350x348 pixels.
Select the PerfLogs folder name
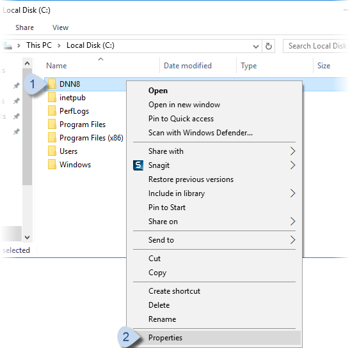[x=74, y=111]
